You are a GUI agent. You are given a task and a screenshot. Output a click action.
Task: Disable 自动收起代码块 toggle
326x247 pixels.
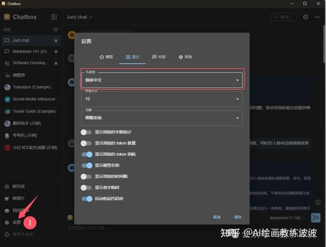point(87,199)
